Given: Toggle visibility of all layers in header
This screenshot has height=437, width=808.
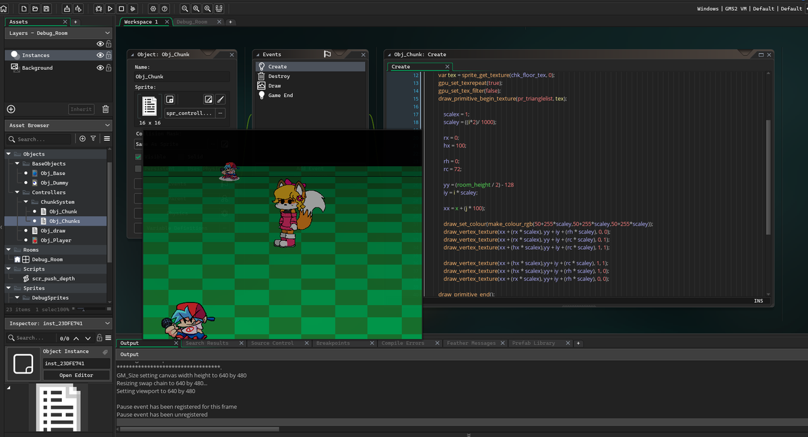Looking at the screenshot, I should click(100, 44).
